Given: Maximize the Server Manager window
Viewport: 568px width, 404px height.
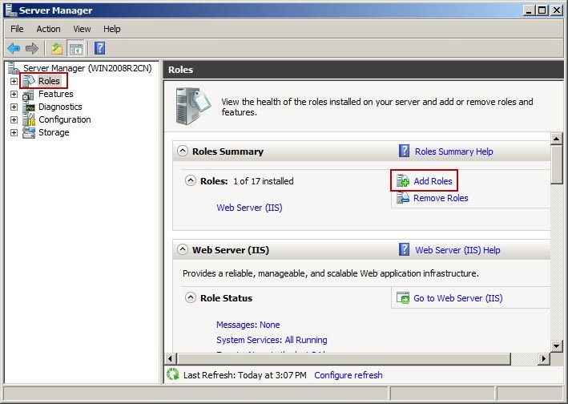Looking at the screenshot, I should 542,10.
